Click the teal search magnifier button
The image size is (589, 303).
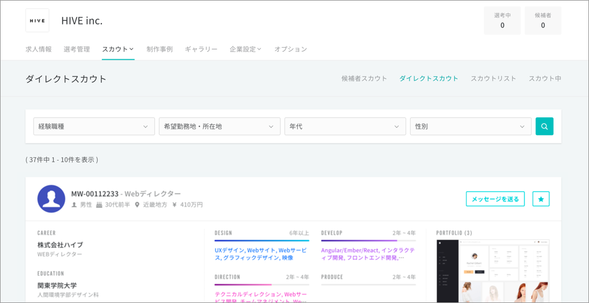tap(544, 126)
